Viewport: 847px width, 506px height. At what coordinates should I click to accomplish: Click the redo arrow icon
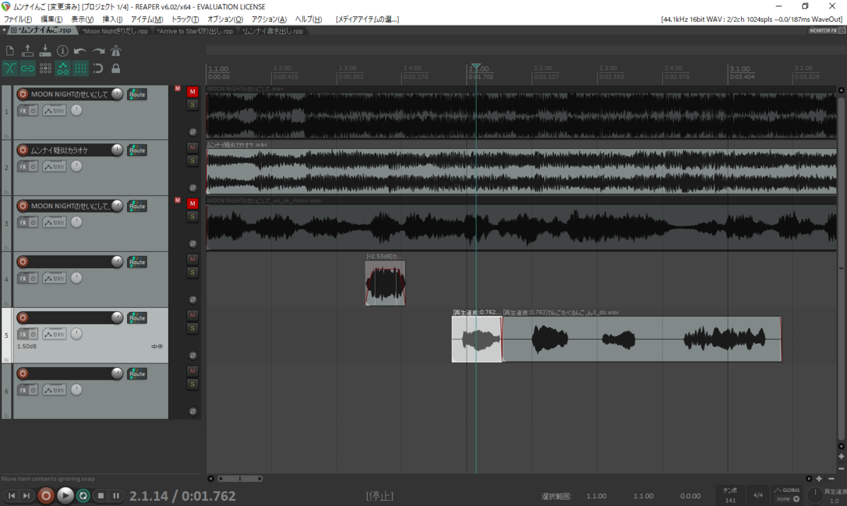[x=98, y=51]
